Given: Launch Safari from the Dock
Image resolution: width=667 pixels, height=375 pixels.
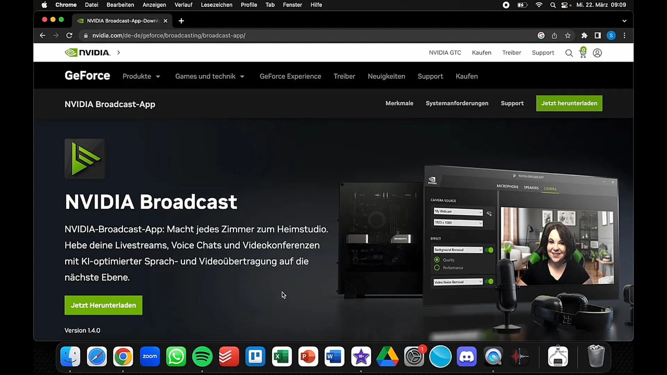Looking at the screenshot, I should pyautogui.click(x=97, y=356).
